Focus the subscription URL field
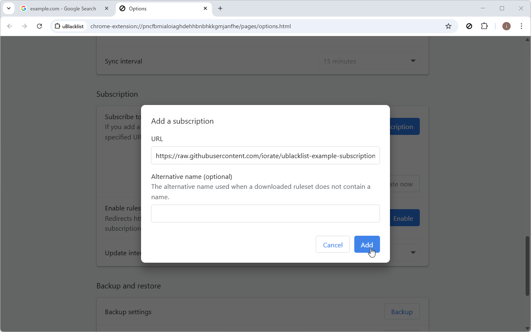 265,156
